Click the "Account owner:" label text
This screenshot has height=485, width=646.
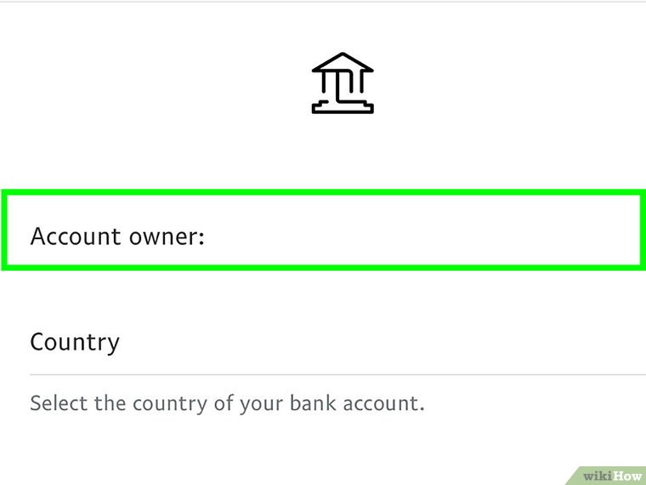tap(117, 235)
